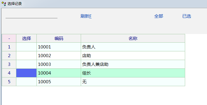The width and height of the screenshot is (207, 105).
Task: Click the 名称 column header
Action: 133,38
